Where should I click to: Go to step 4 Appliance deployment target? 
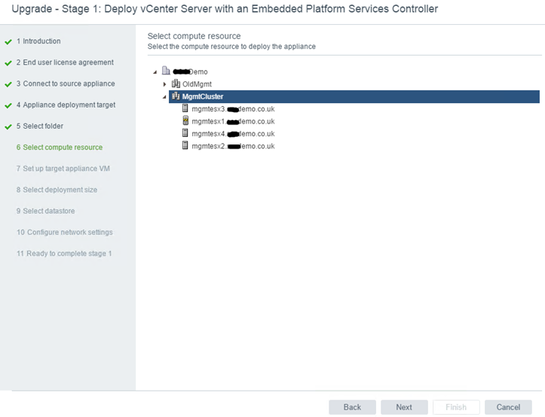pyautogui.click(x=66, y=105)
